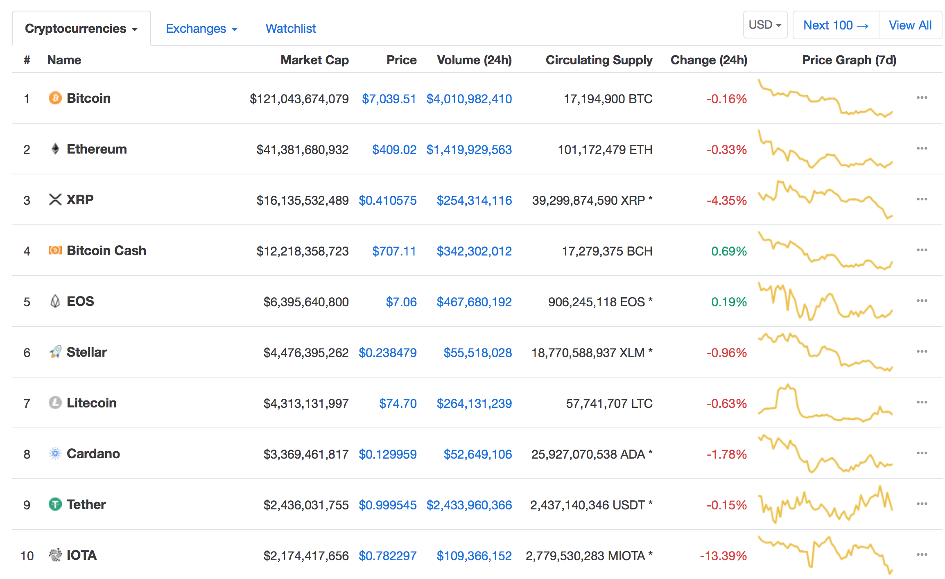This screenshot has height=579, width=945.
Task: Click Bitcoin price $7,039.51
Action: [x=389, y=99]
